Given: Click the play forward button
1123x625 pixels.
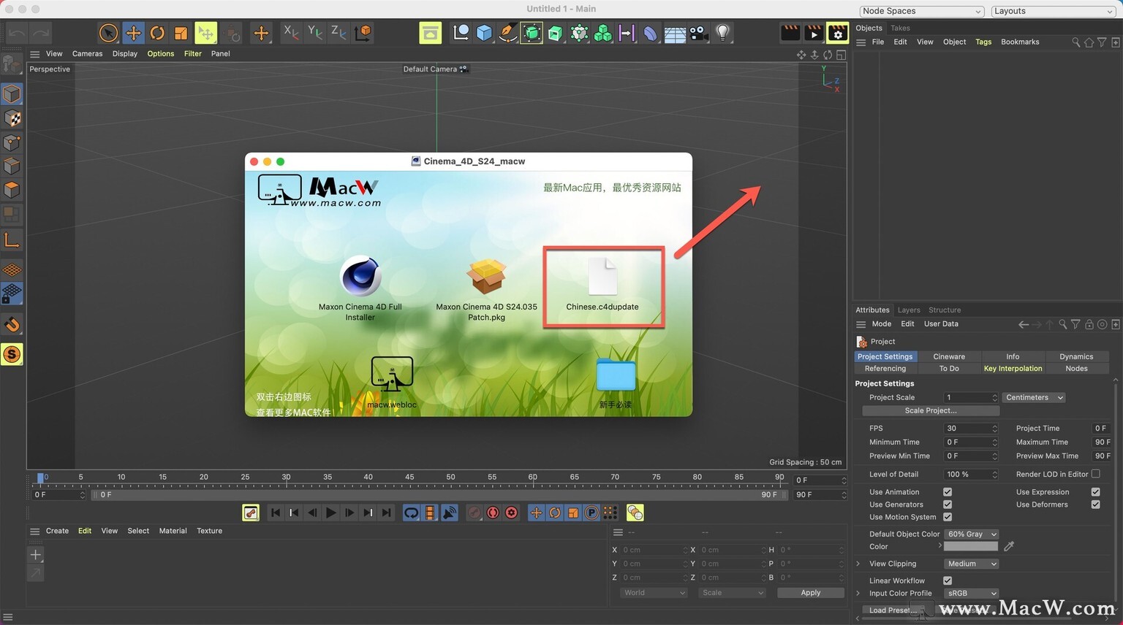Looking at the screenshot, I should click(x=330, y=513).
